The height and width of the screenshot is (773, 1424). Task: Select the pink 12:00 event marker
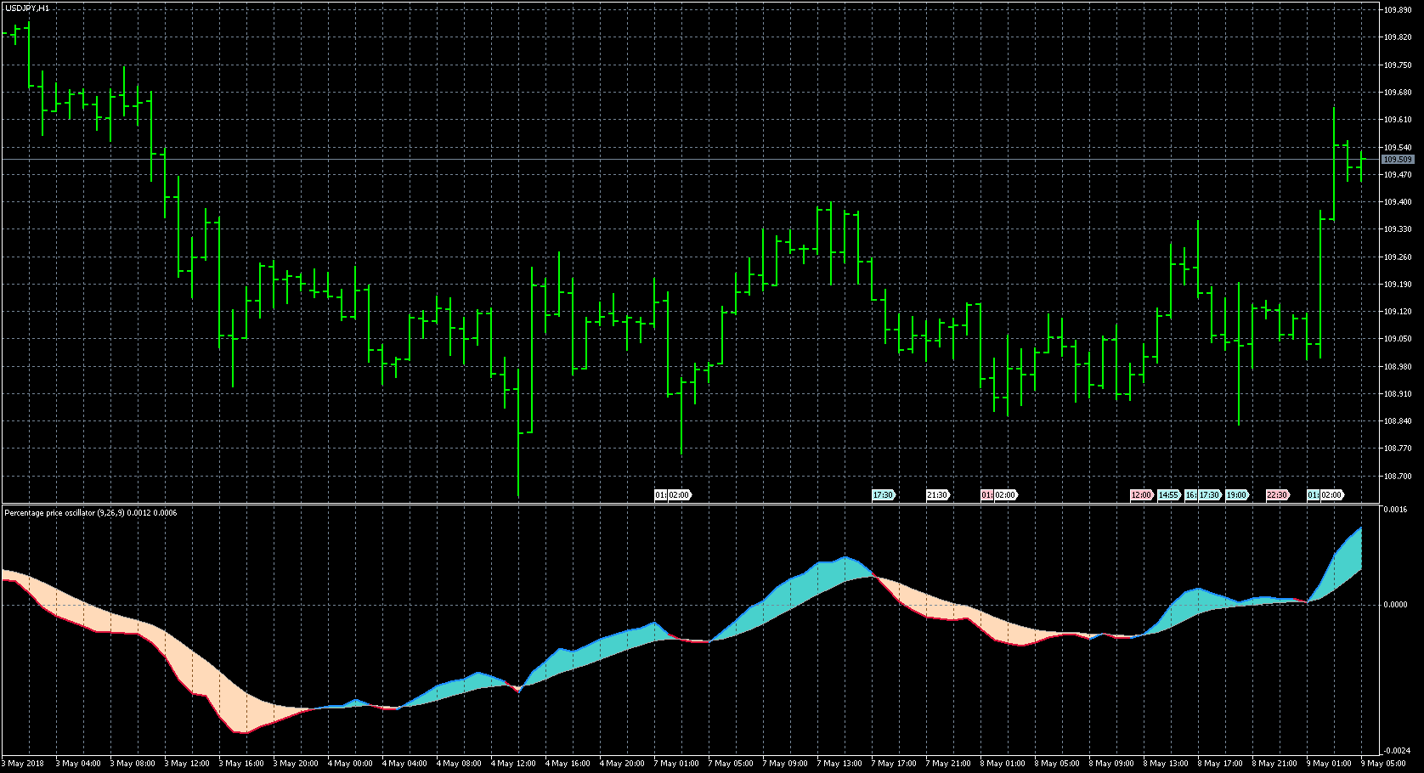click(1140, 495)
